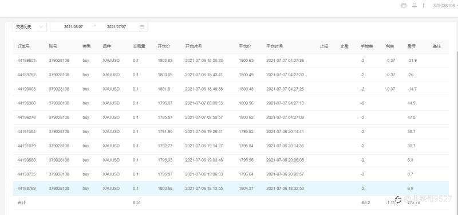Select order number 44196380
Viewport: 458px width, 215px height.
tap(26, 103)
